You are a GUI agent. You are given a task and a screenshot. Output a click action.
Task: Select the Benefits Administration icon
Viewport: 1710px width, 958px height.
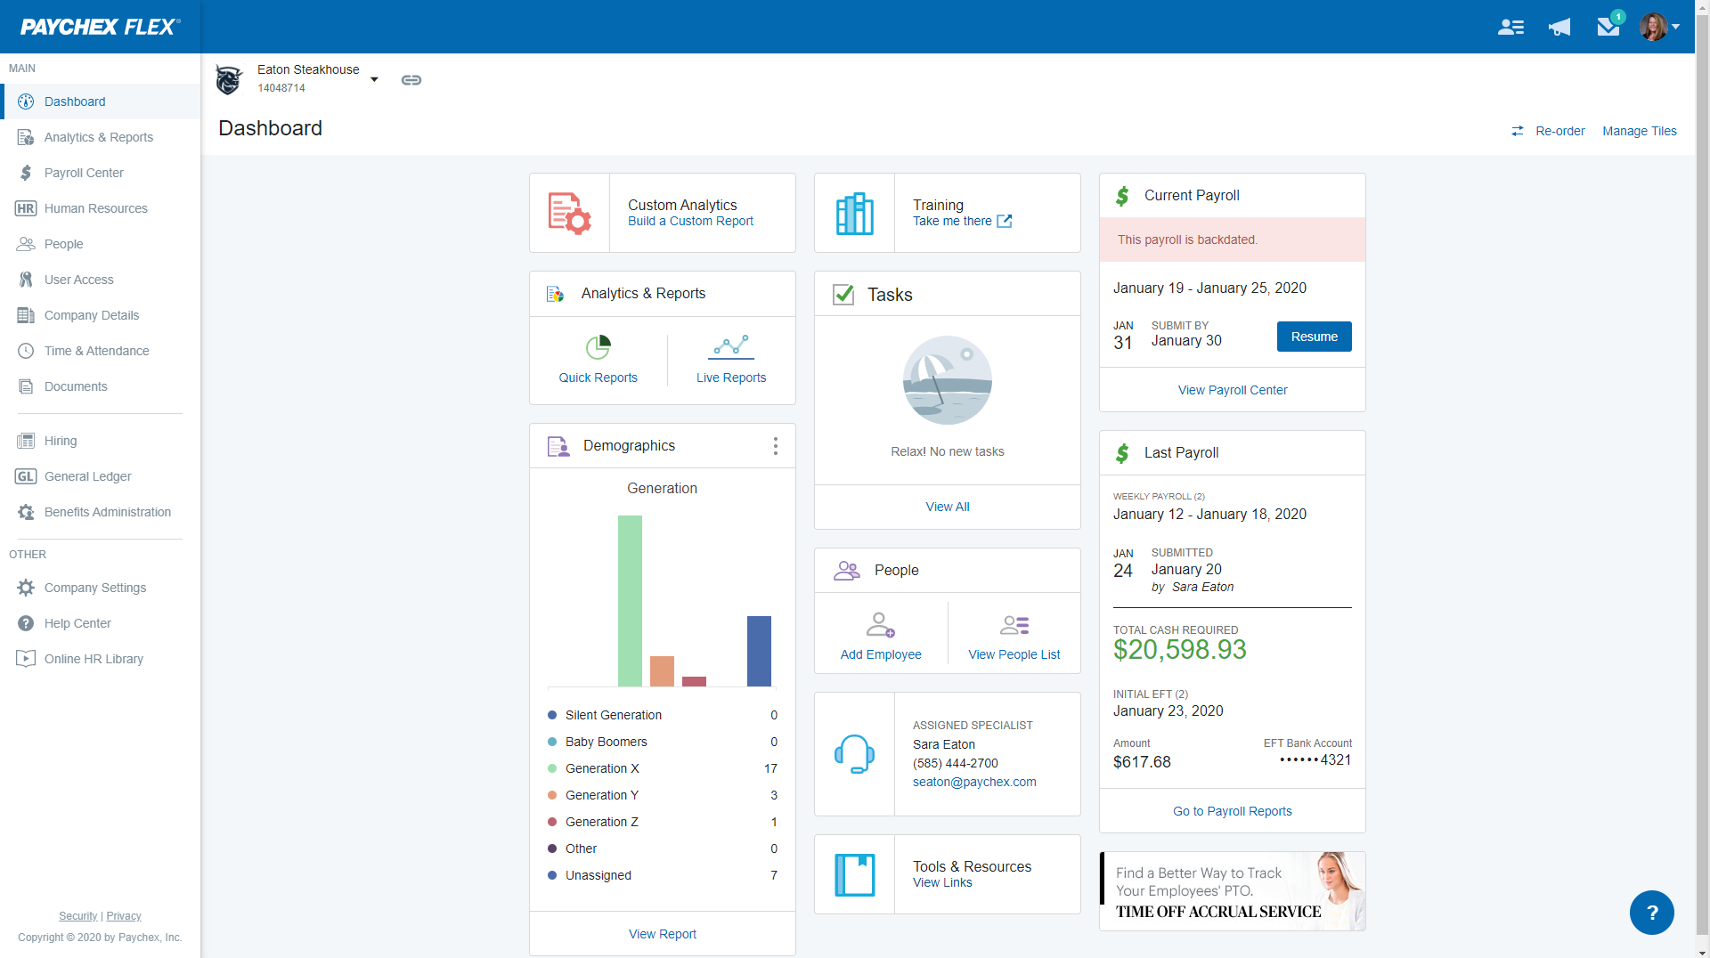coord(26,512)
